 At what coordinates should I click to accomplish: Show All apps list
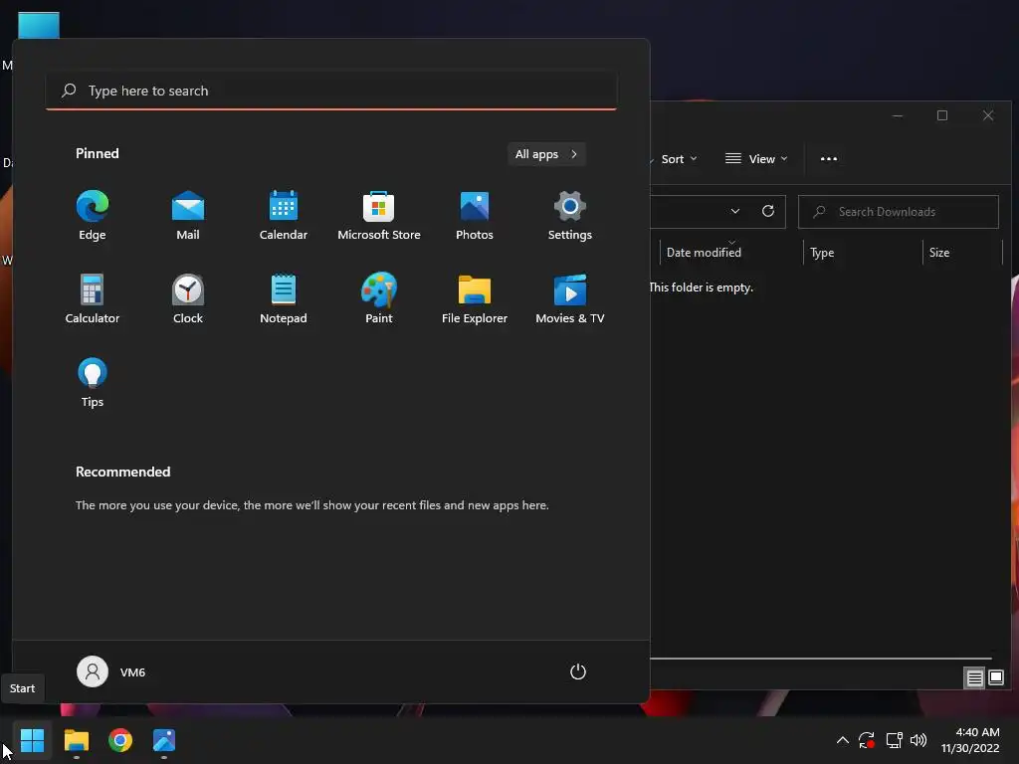click(x=546, y=154)
